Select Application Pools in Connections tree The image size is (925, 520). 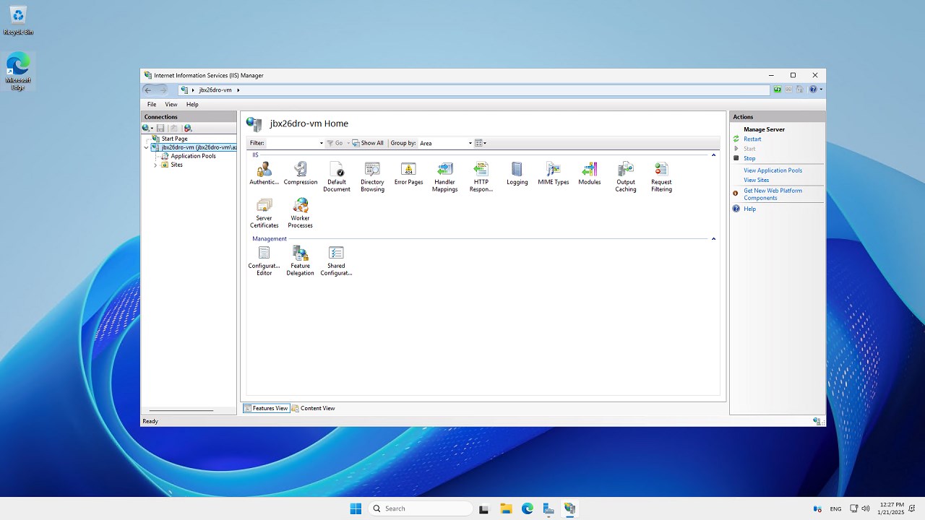pyautogui.click(x=193, y=156)
